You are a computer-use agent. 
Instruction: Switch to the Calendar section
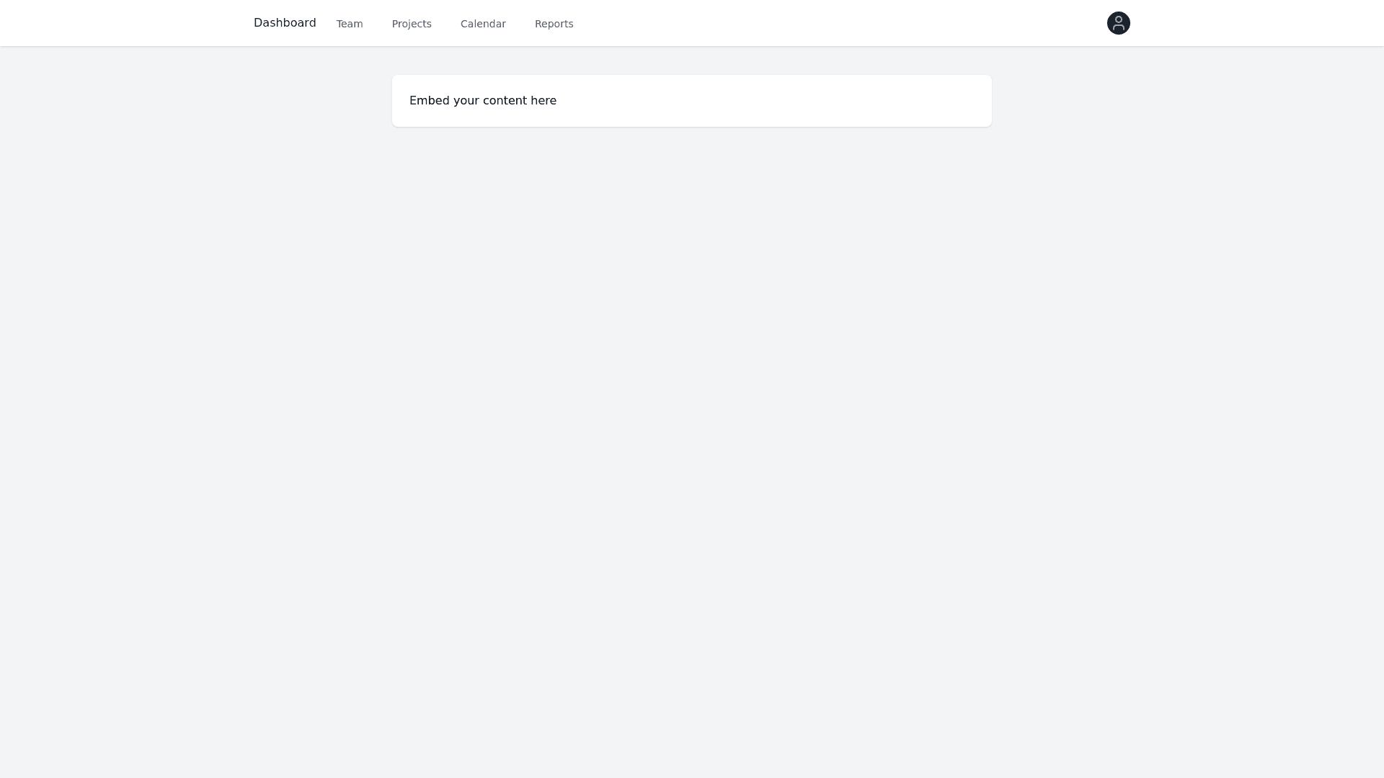[483, 24]
